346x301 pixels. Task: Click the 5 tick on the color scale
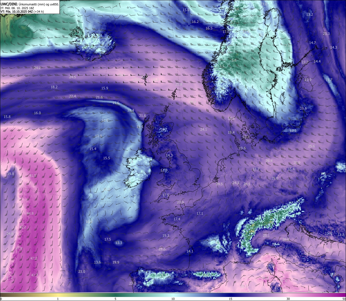[x=115, y=299]
